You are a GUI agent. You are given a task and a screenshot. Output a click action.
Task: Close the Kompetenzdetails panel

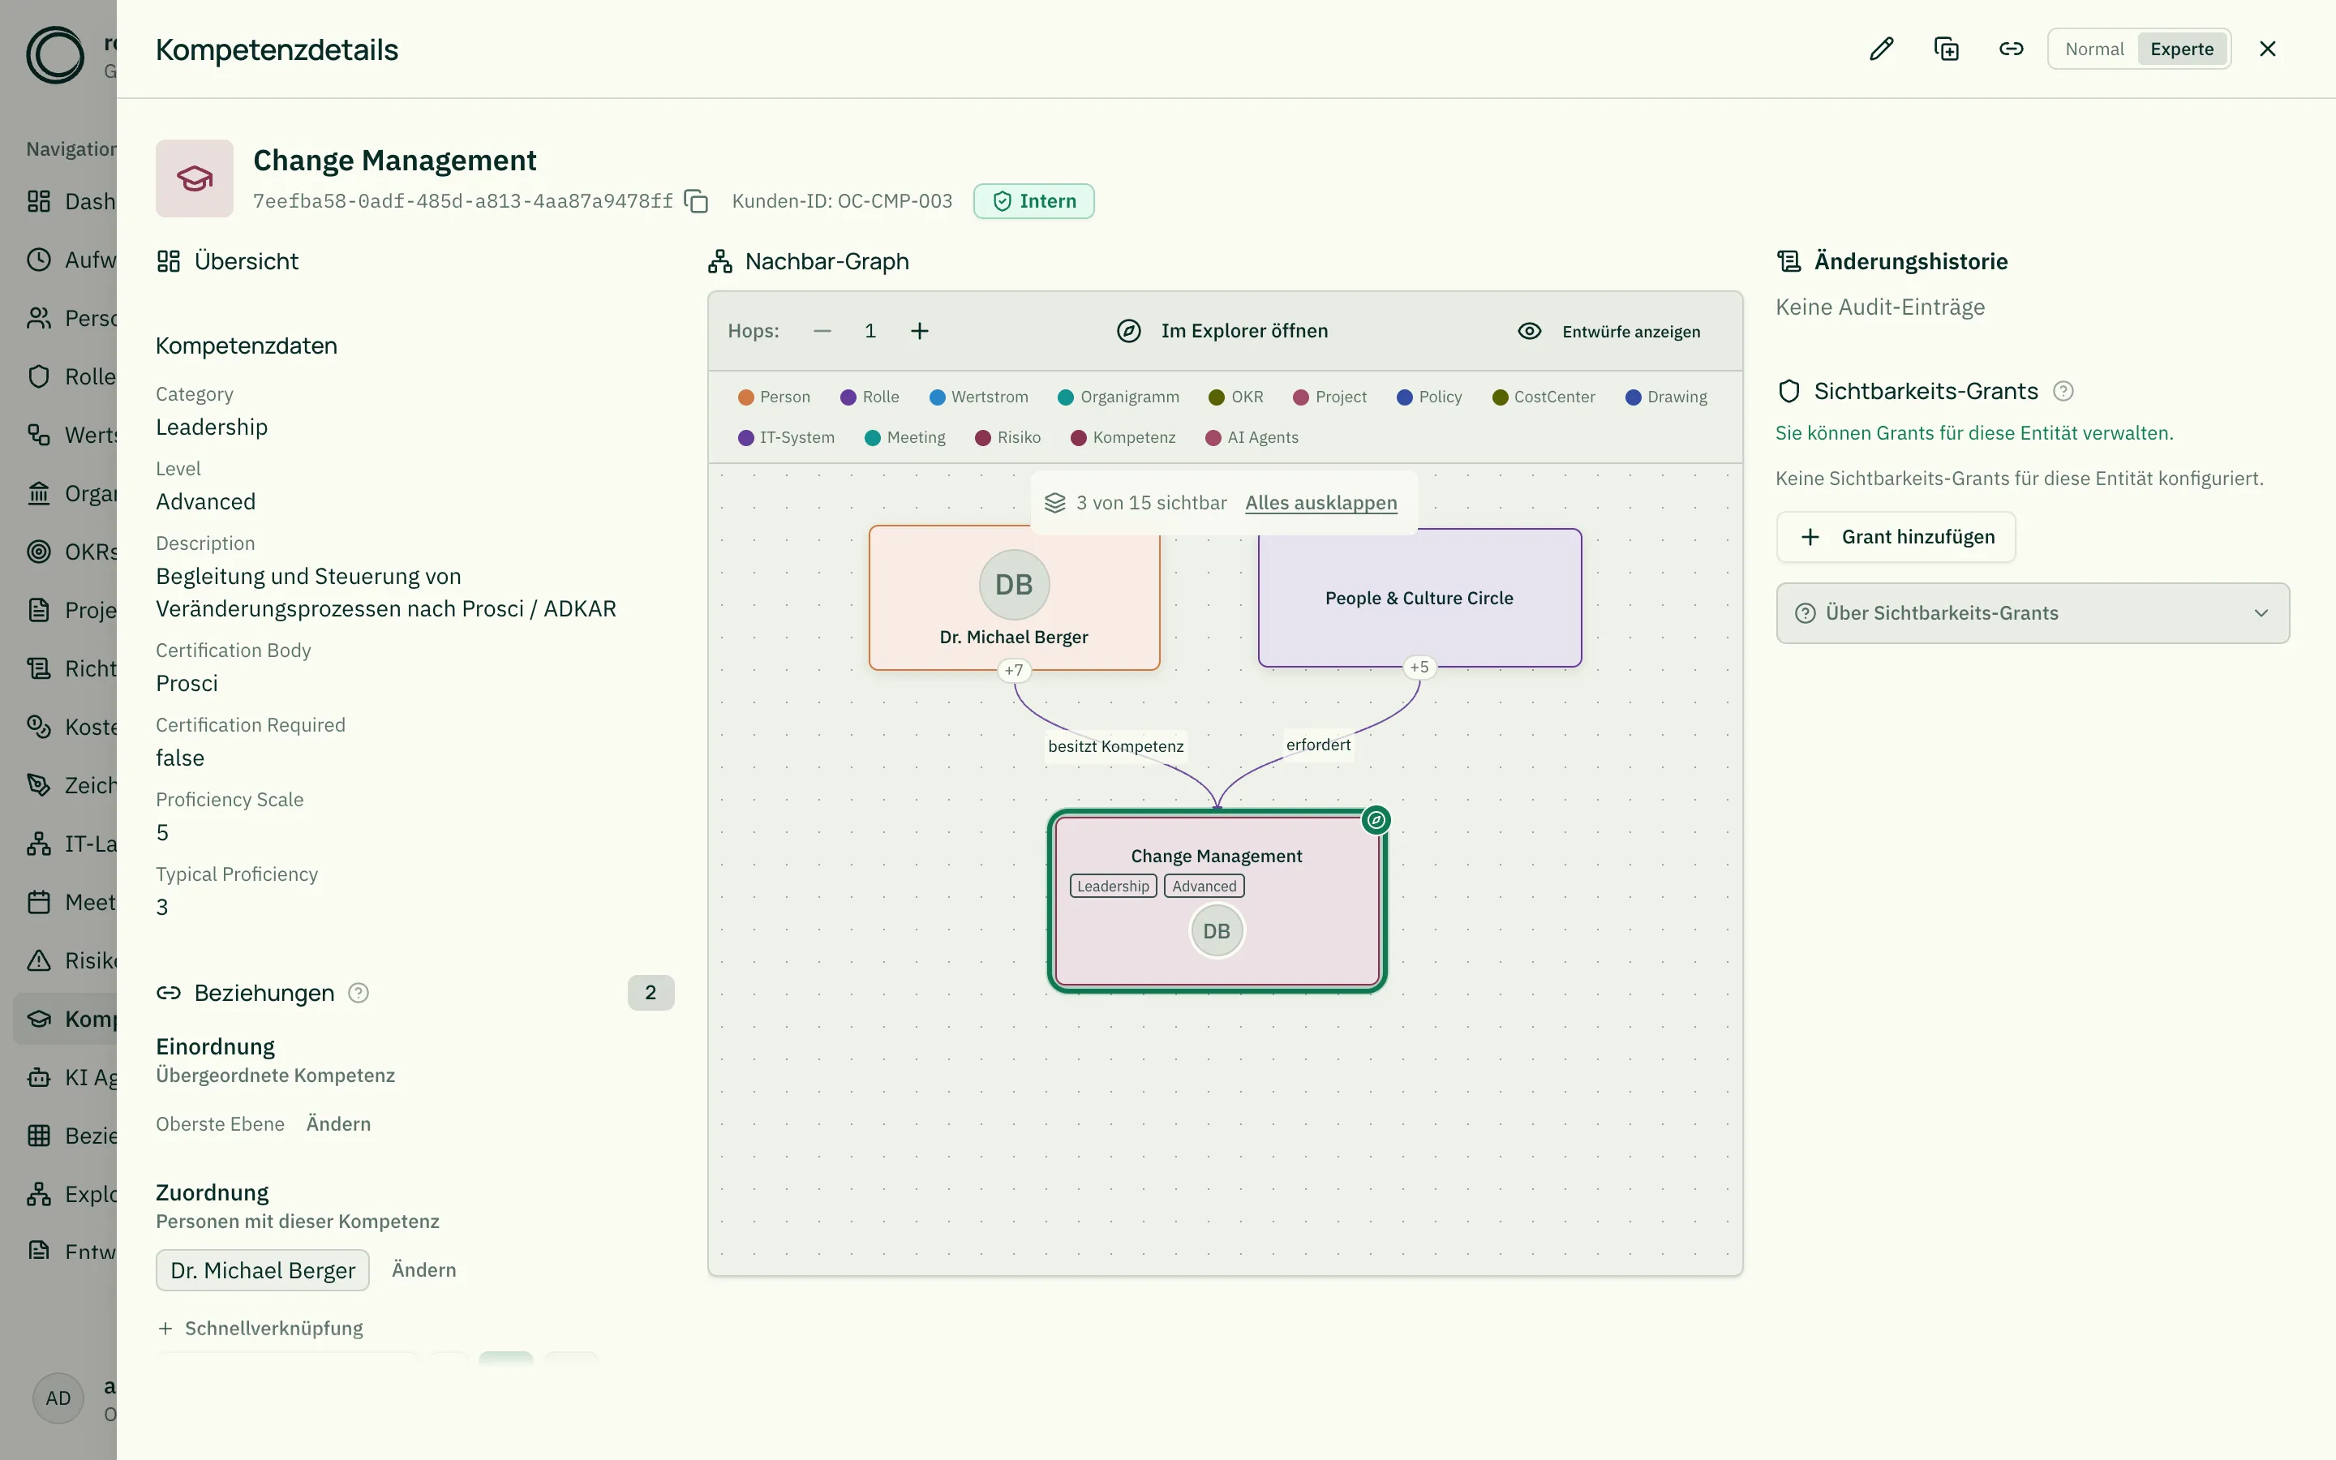[x=2269, y=49]
